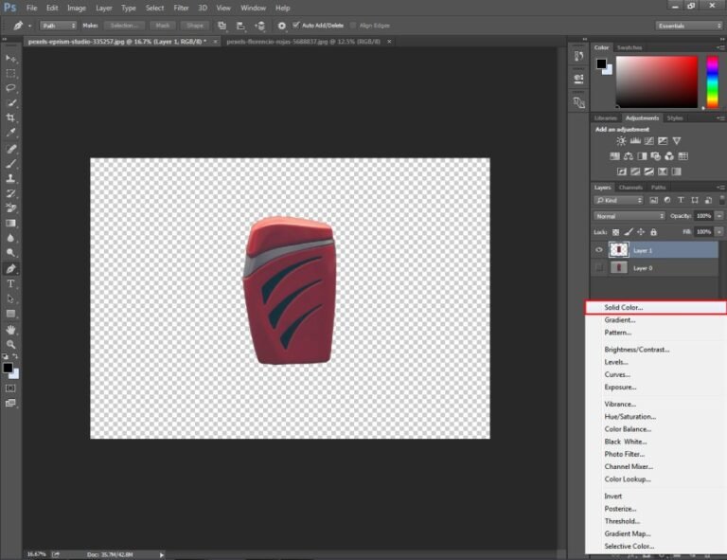The image size is (727, 560).
Task: Open the Color panel flyout menu
Action: click(x=720, y=47)
